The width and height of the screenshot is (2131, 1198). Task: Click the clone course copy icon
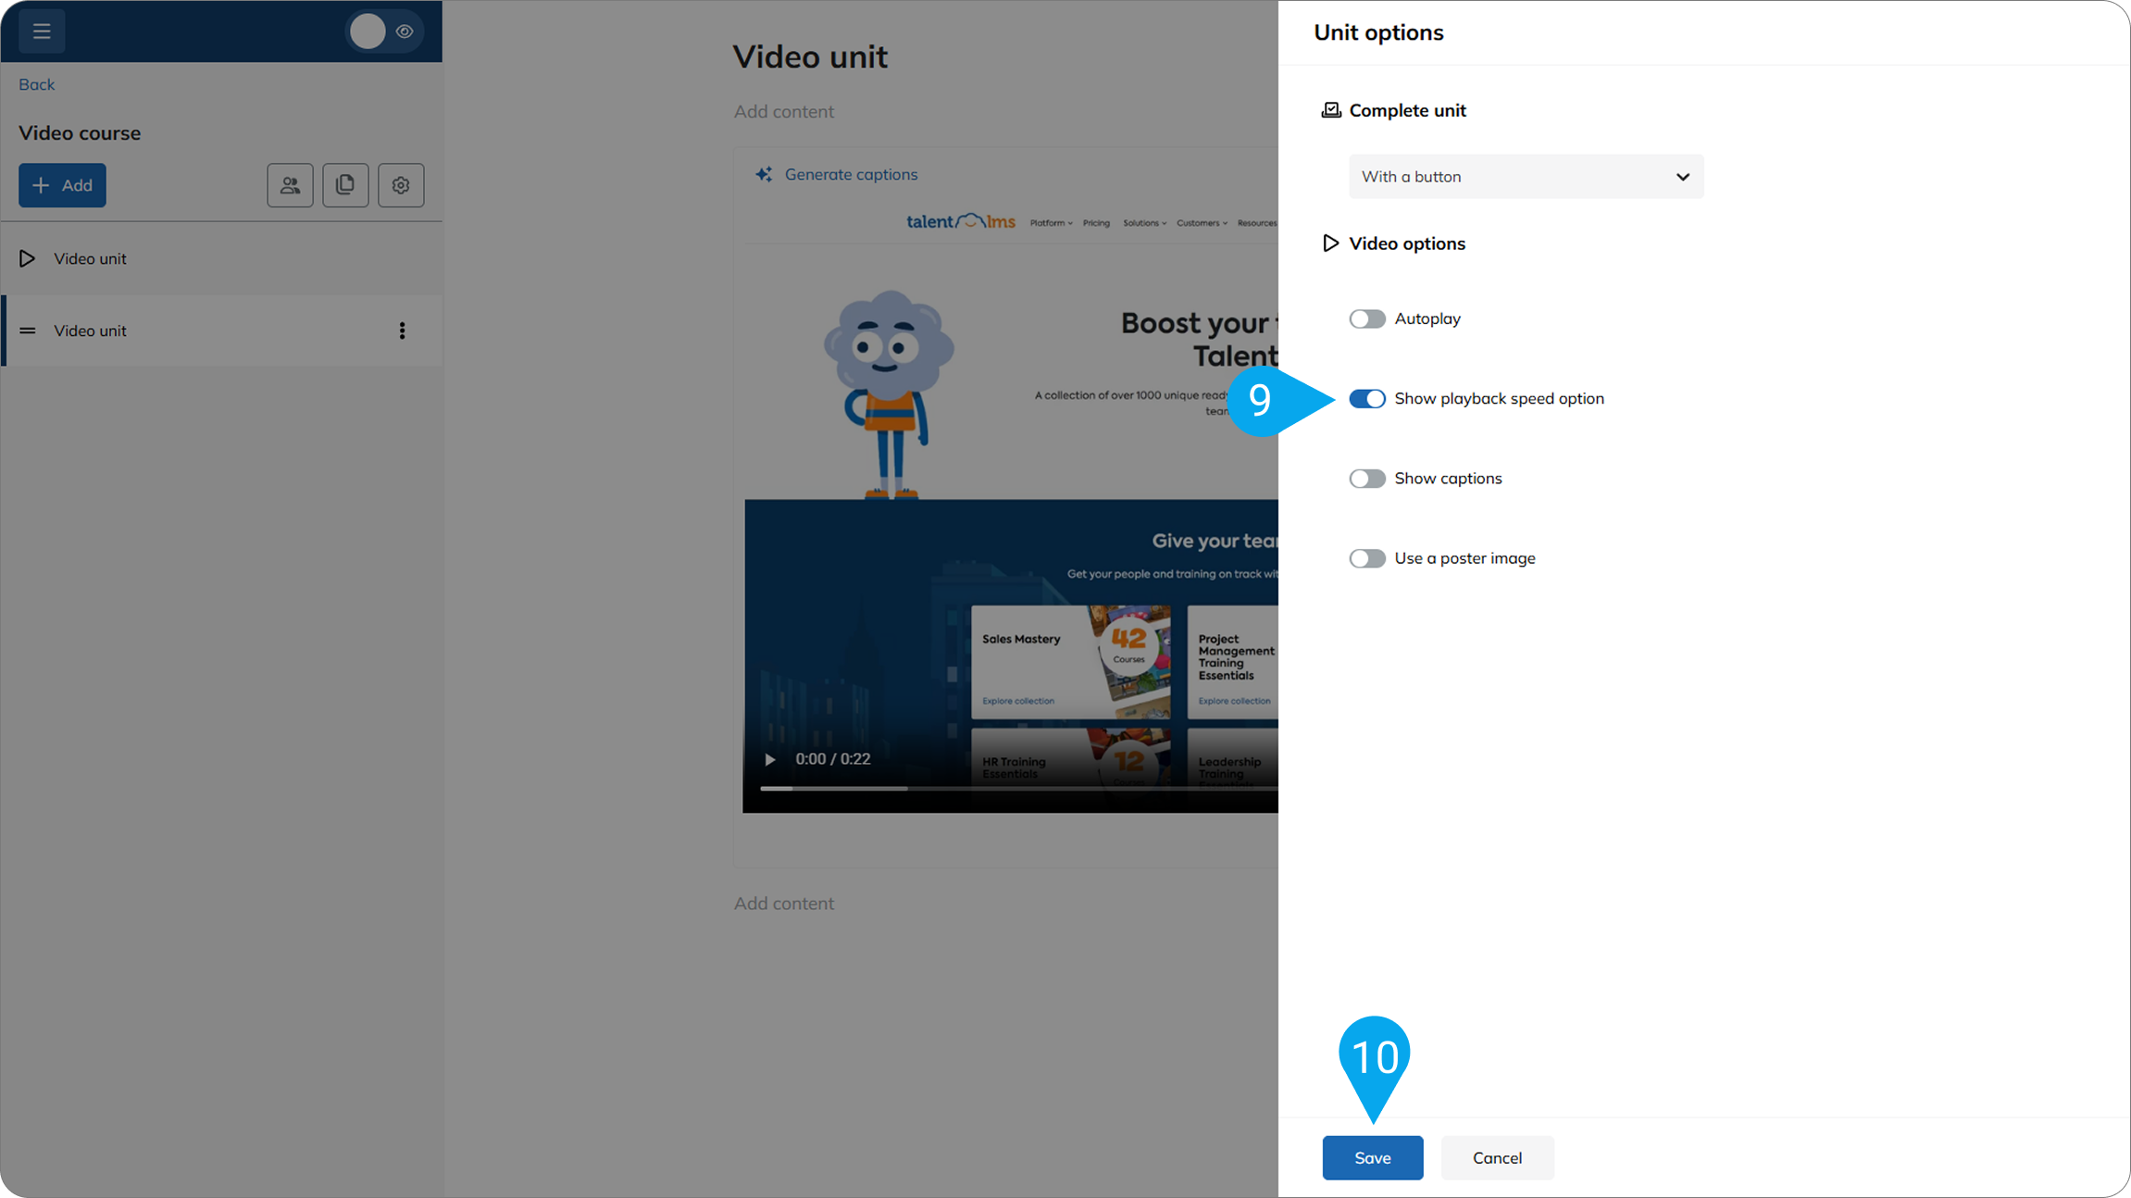click(x=345, y=185)
